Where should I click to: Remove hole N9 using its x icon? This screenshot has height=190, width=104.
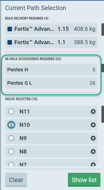pos(93,138)
